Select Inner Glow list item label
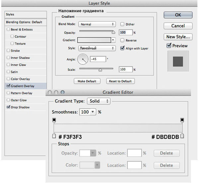The height and width of the screenshot is (189, 199). tap(18, 65)
